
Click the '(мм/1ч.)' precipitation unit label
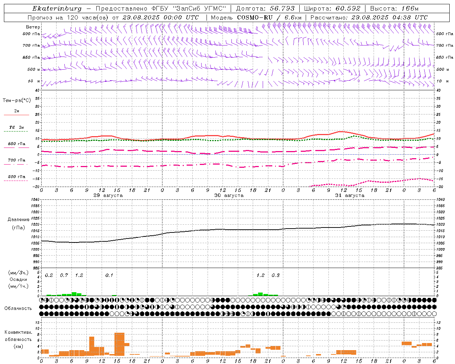(x=18, y=286)
